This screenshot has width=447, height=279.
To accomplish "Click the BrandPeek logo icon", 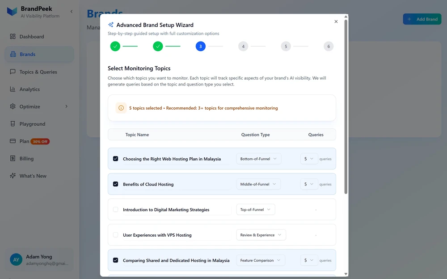I will click(x=12, y=11).
